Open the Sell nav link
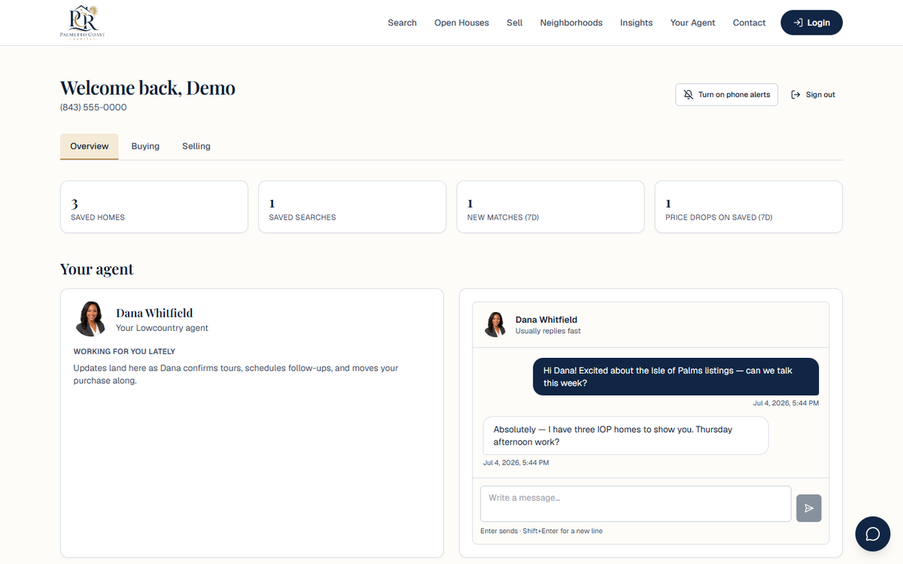903x564 pixels. (x=515, y=23)
